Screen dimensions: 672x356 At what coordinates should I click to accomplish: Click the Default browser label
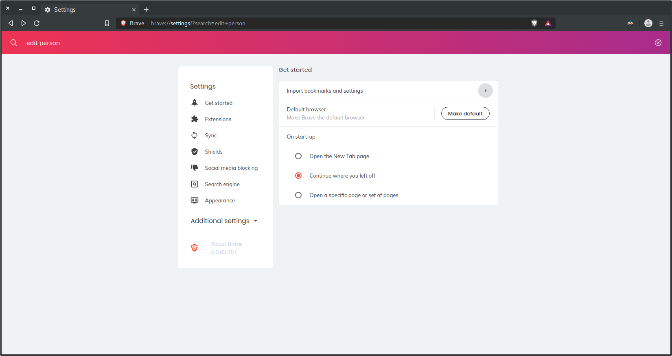tap(306, 109)
